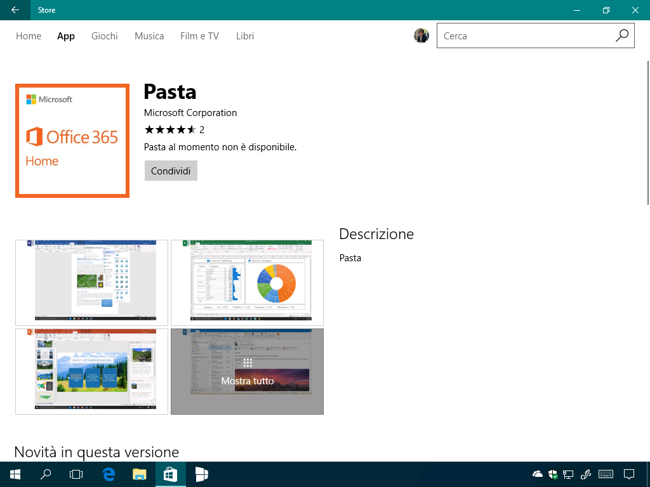Screen dimensions: 650x487
Task: Click the Store icon on the taskbar
Action: [x=170, y=474]
